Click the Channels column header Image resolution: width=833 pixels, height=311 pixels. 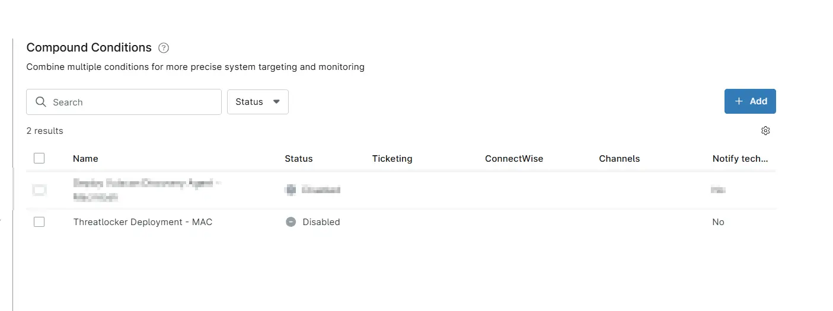tap(619, 159)
